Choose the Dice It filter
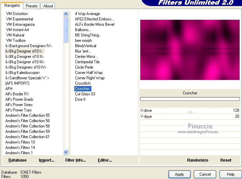Screen dimensions: 242x179 pos(80,99)
